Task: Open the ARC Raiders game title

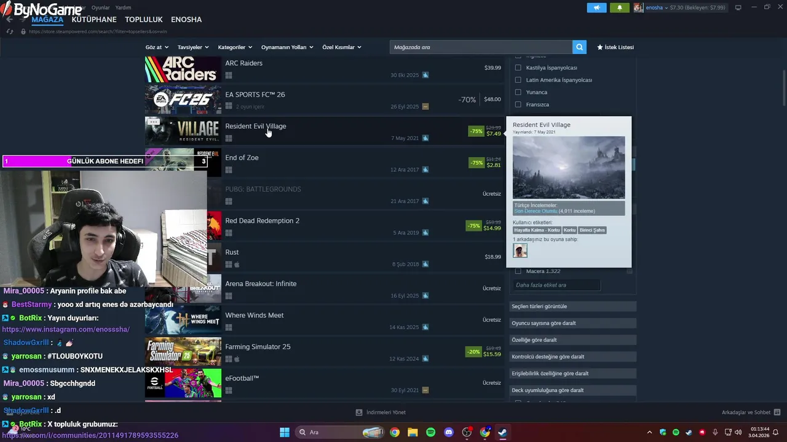Action: click(243, 63)
